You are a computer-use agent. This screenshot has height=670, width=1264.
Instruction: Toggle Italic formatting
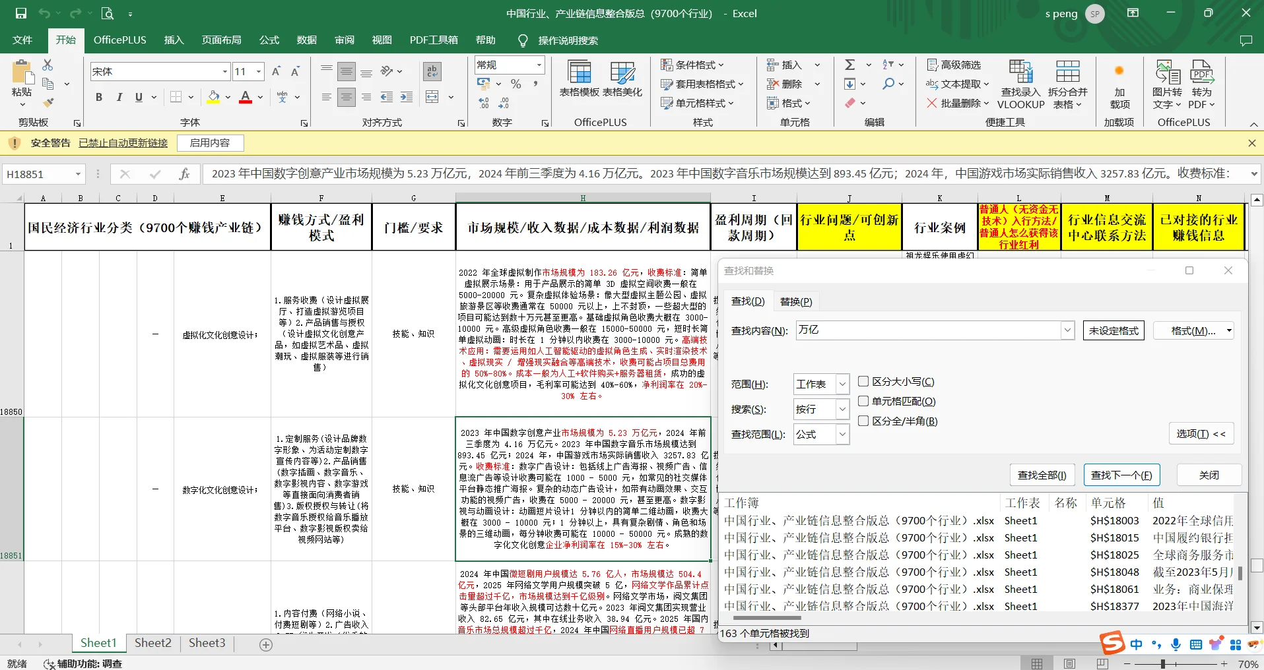pos(119,97)
